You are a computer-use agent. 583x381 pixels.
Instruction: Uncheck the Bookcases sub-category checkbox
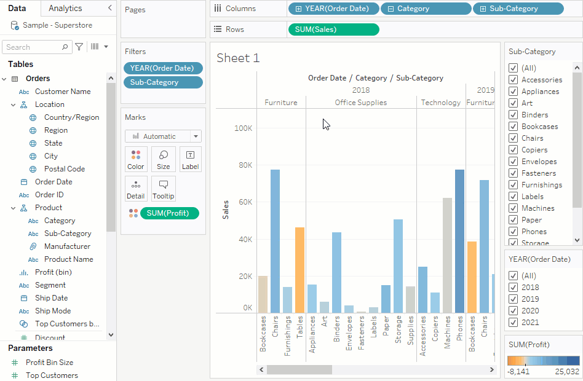coord(513,127)
